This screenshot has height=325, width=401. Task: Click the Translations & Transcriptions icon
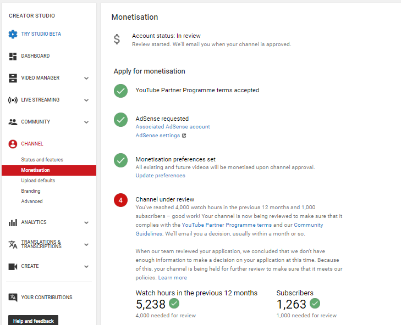tap(13, 244)
